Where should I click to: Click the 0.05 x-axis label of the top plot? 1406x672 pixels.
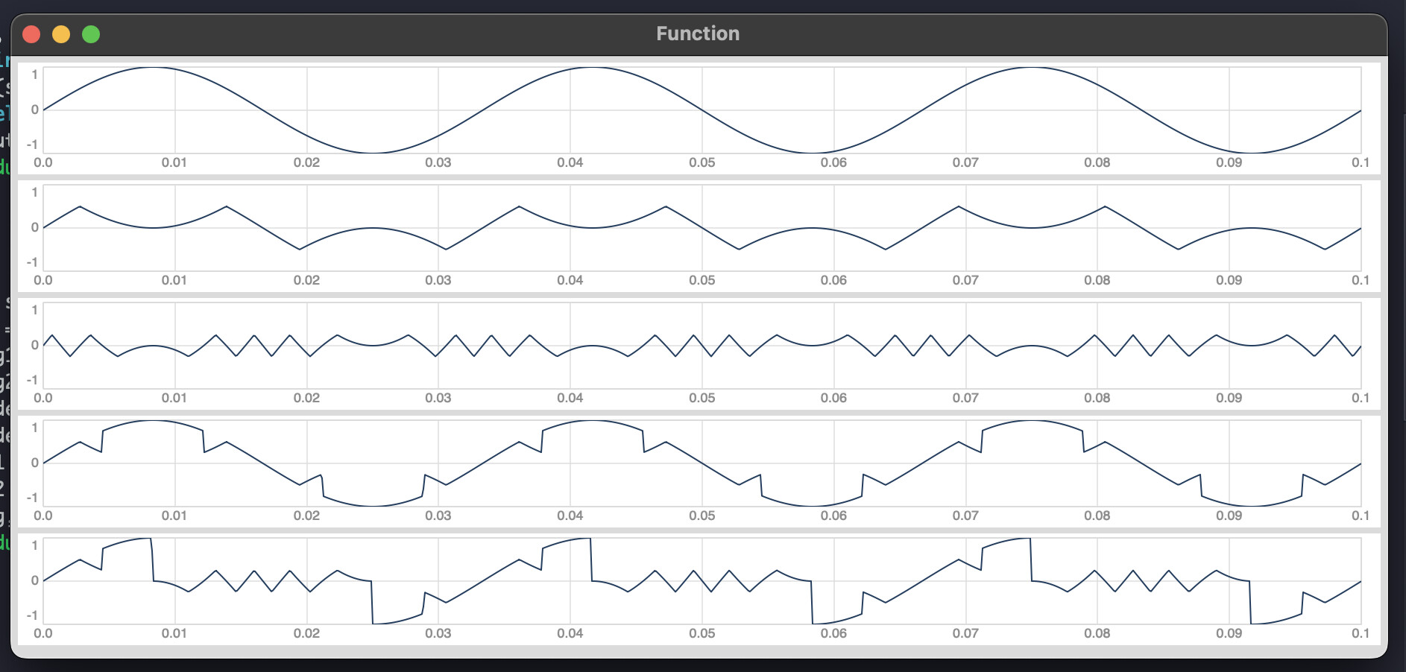[x=702, y=162]
